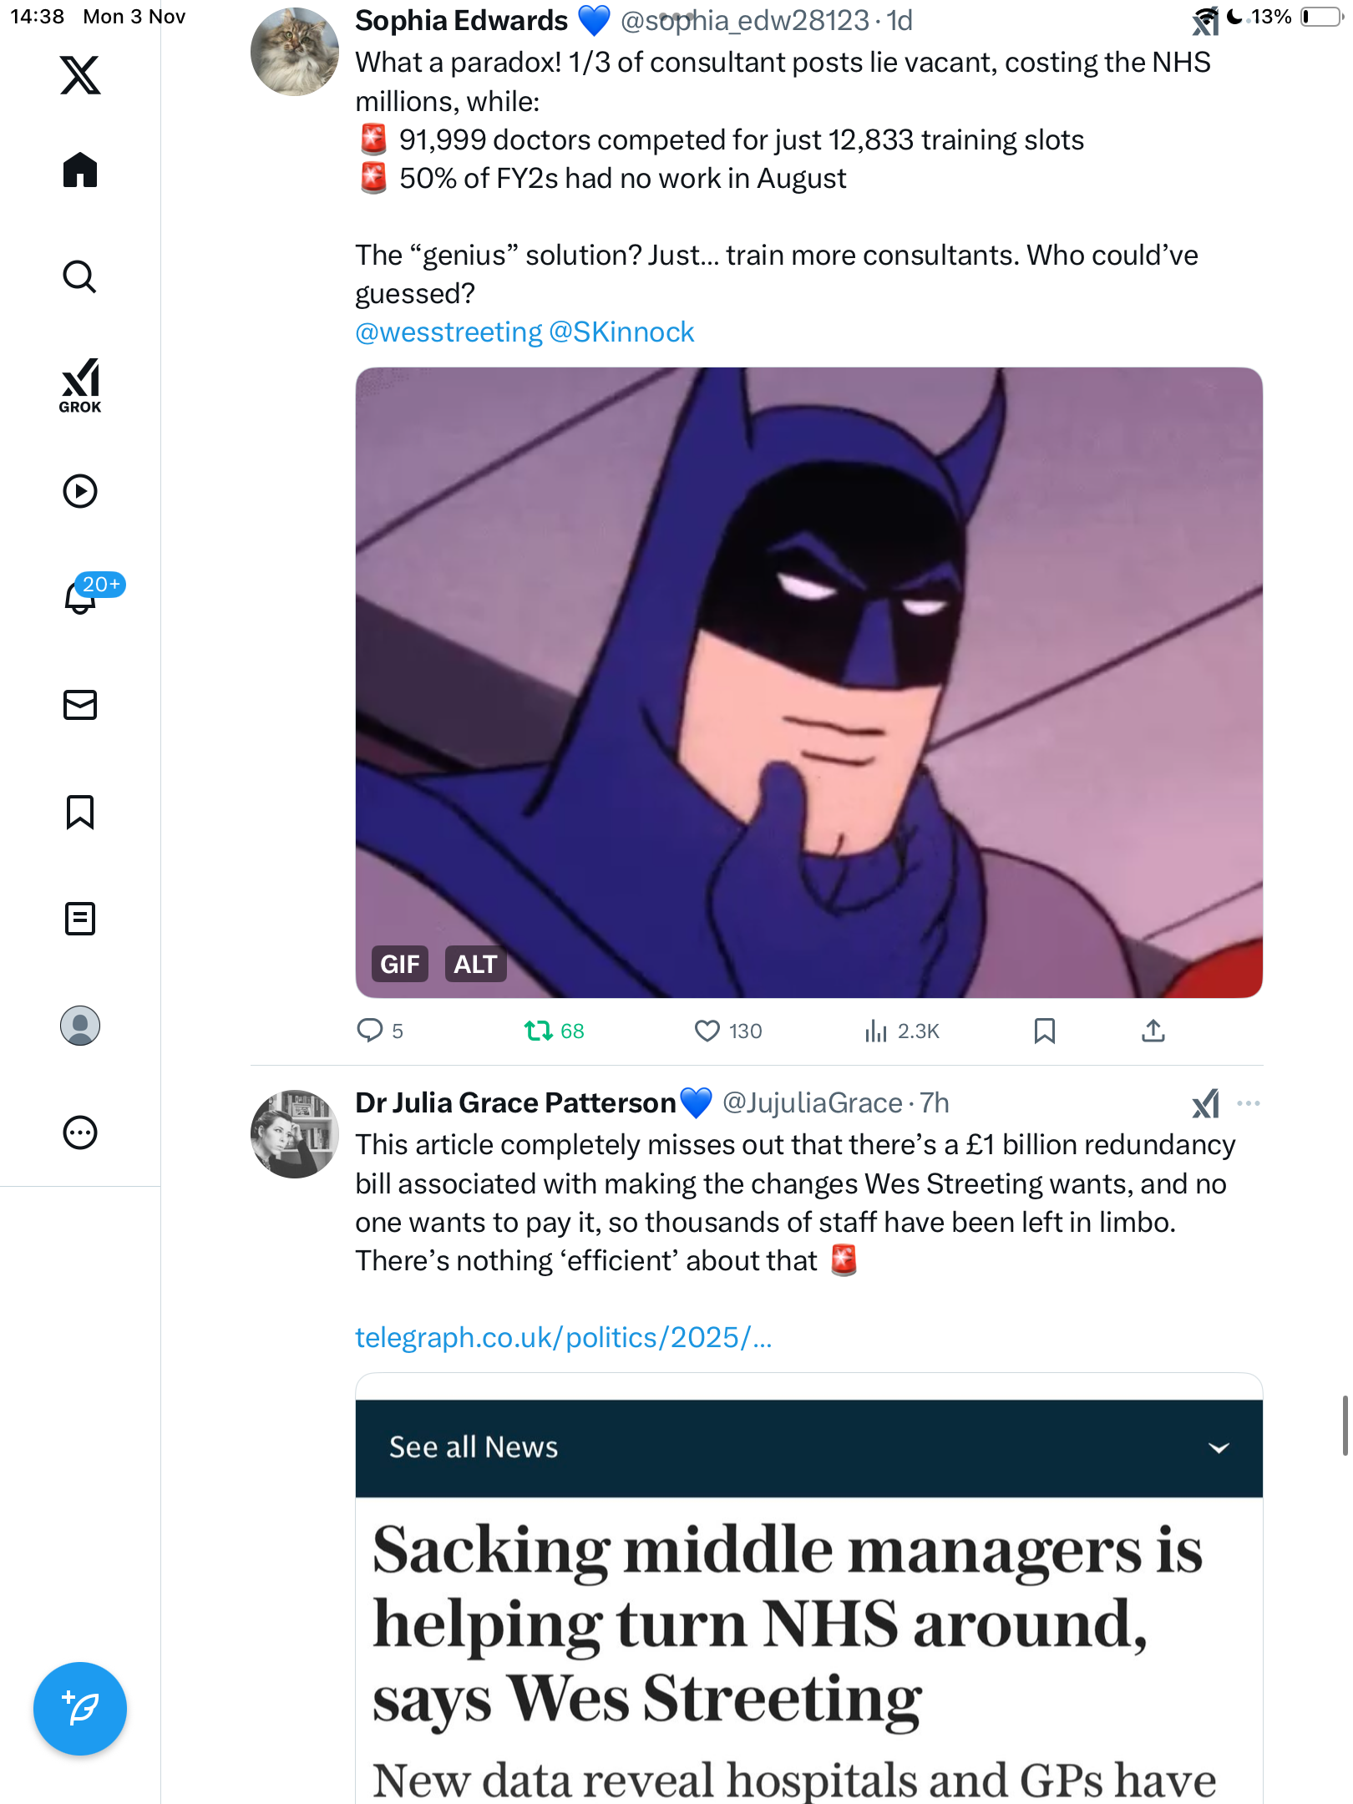Open the Lists icon in sidebar
The width and height of the screenshot is (1353, 1804).
tap(80, 919)
